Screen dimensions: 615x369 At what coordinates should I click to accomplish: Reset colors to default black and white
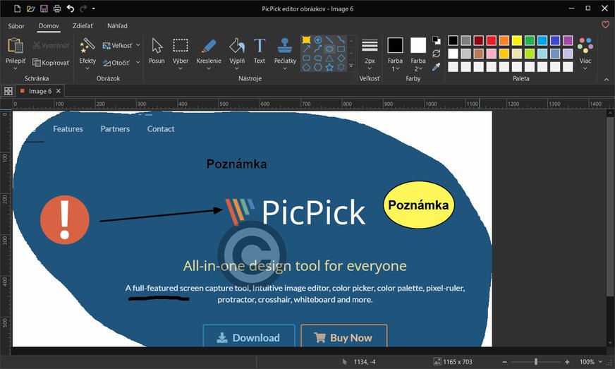pyautogui.click(x=437, y=40)
